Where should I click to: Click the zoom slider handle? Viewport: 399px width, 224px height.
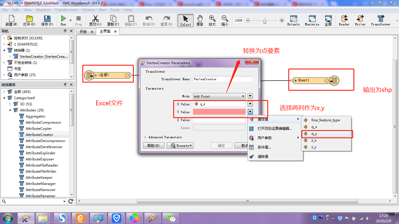click(265, 21)
